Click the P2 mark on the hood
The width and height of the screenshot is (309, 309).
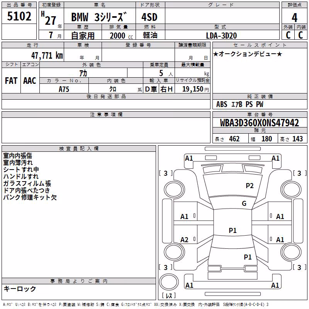[250, 186]
